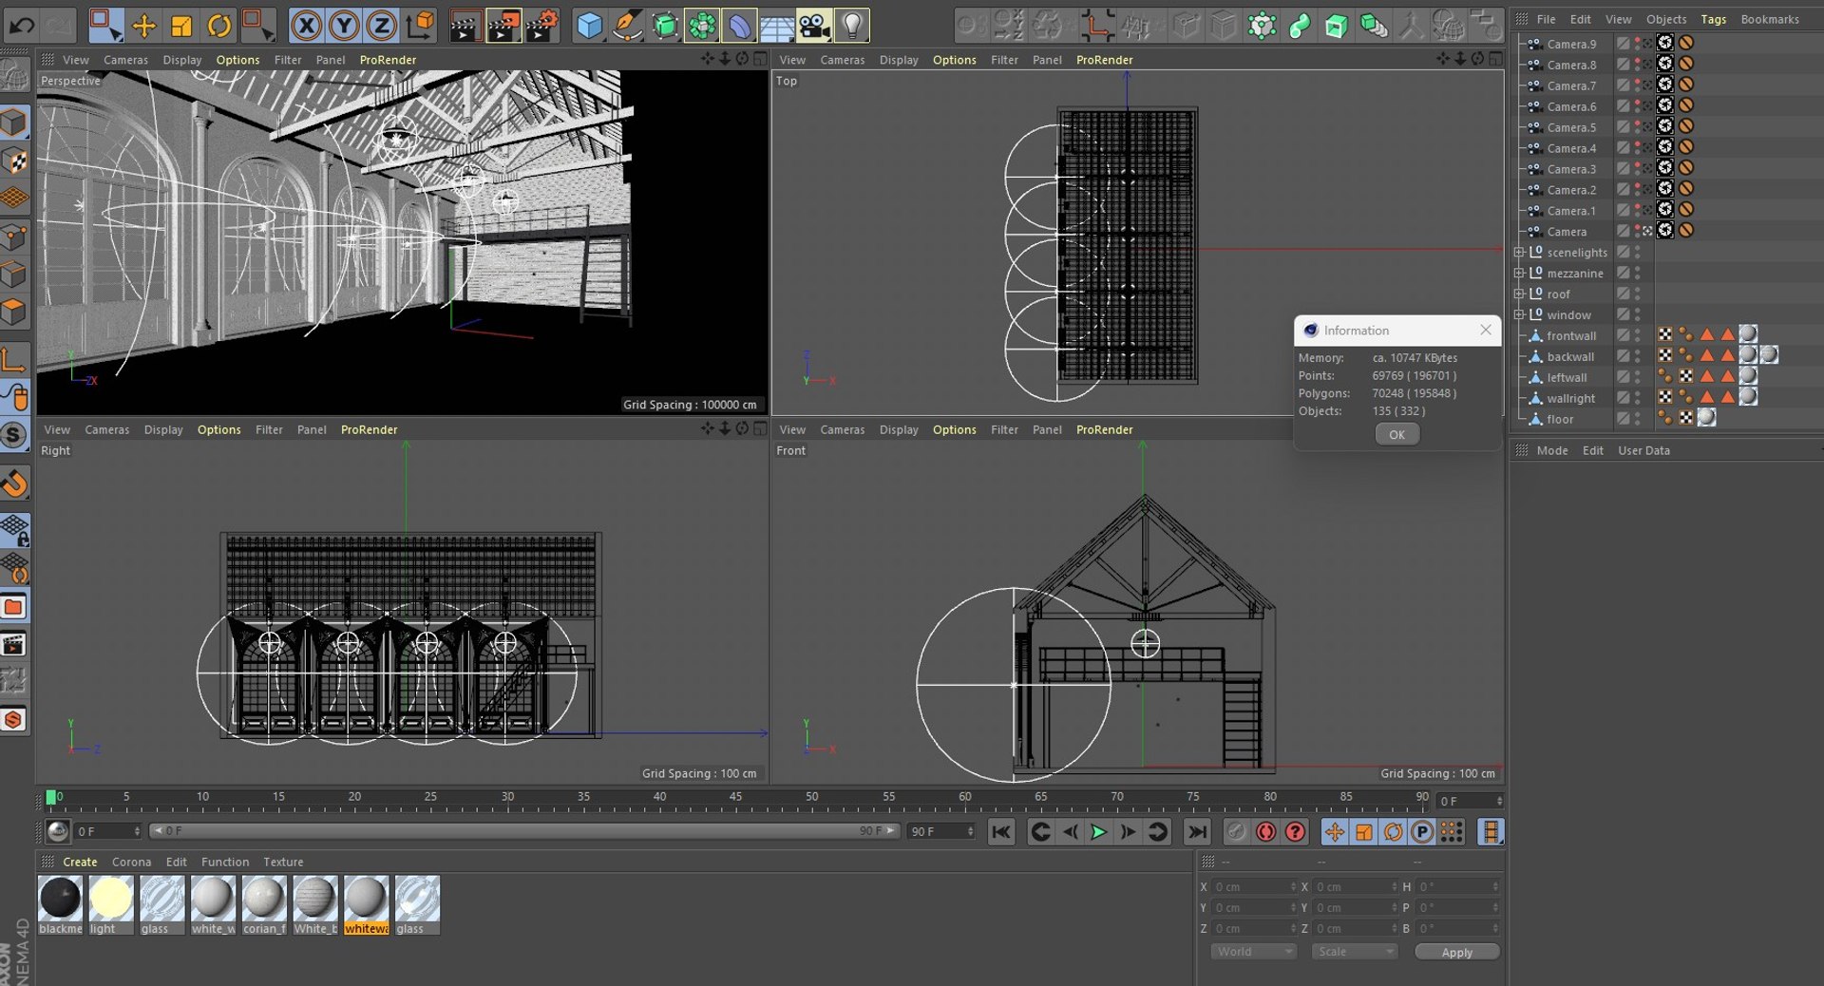Open the Tags menu in Object Manager
Screen dimensions: 1824x986
tap(1713, 19)
